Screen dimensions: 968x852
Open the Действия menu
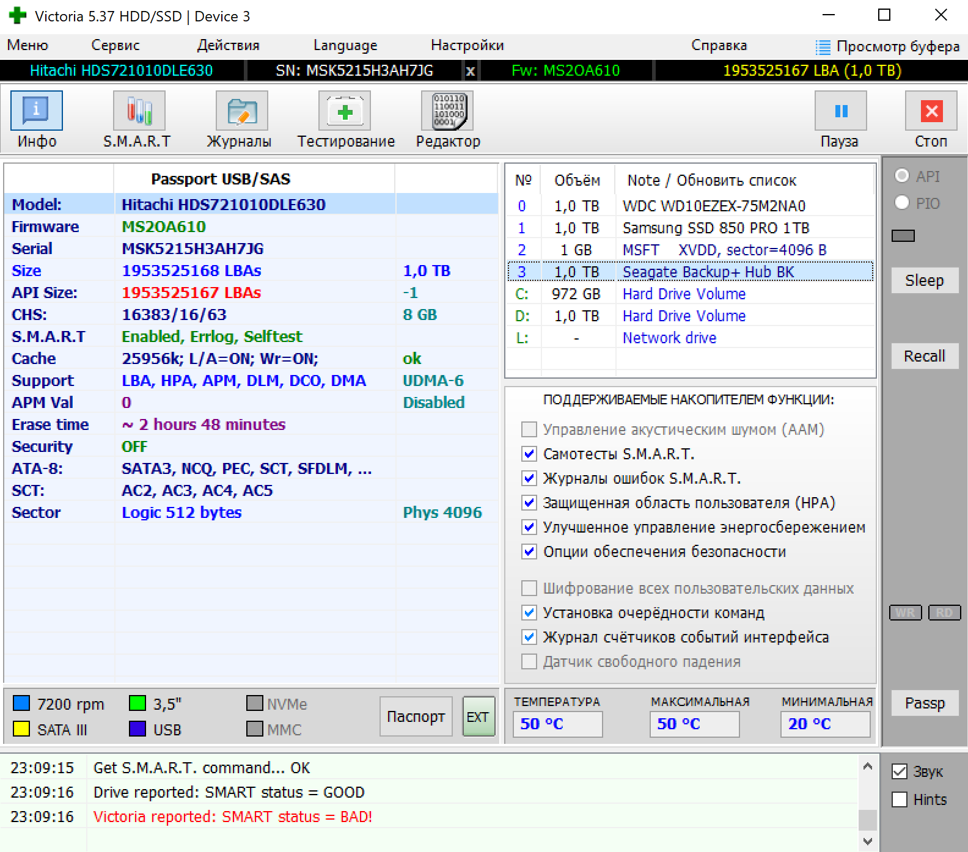[x=228, y=45]
